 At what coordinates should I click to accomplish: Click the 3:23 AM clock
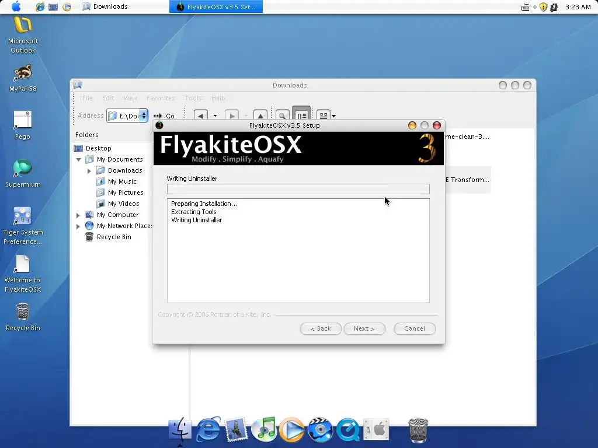point(578,7)
